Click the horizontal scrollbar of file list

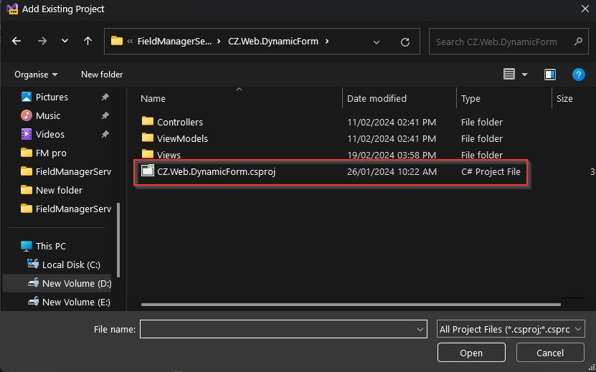(351, 305)
